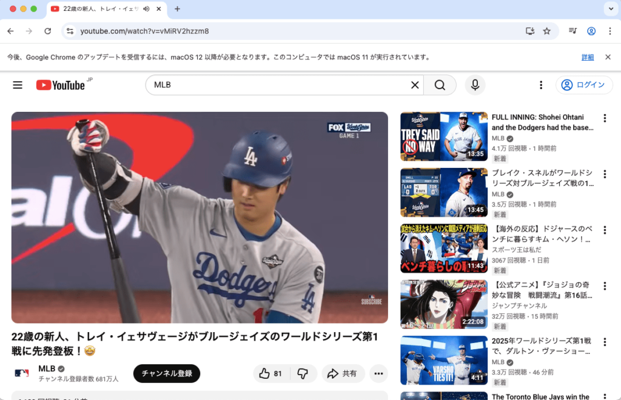Reload the current YouTube page
621x400 pixels.
[47, 31]
